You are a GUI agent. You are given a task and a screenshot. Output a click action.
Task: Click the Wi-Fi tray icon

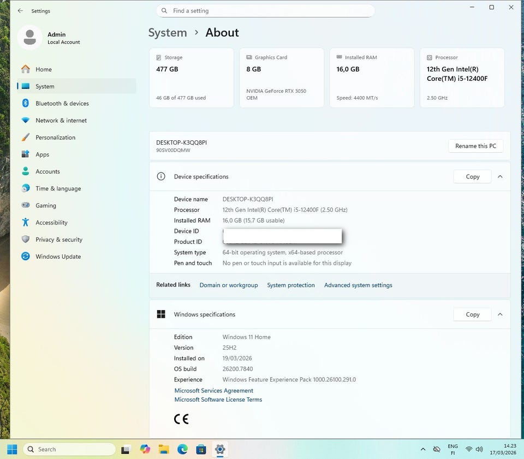coord(469,449)
